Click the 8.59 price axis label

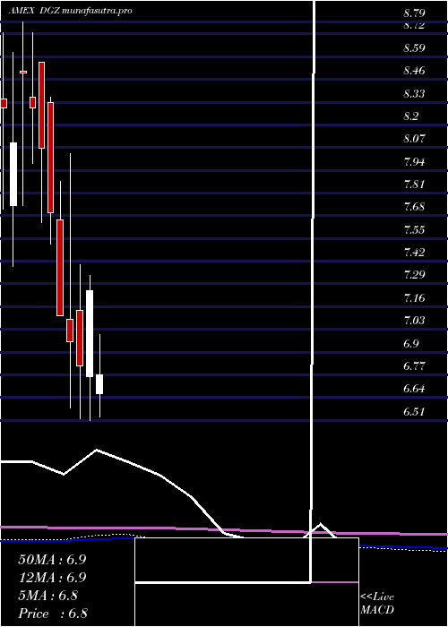(x=414, y=48)
